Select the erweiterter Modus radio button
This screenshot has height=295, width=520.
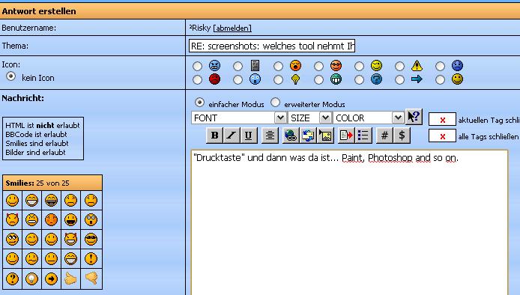(x=275, y=103)
